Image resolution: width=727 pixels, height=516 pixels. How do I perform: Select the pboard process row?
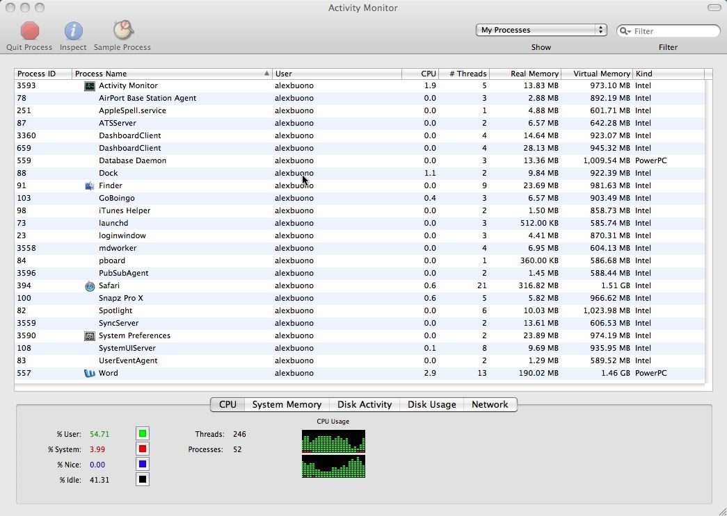coord(360,260)
